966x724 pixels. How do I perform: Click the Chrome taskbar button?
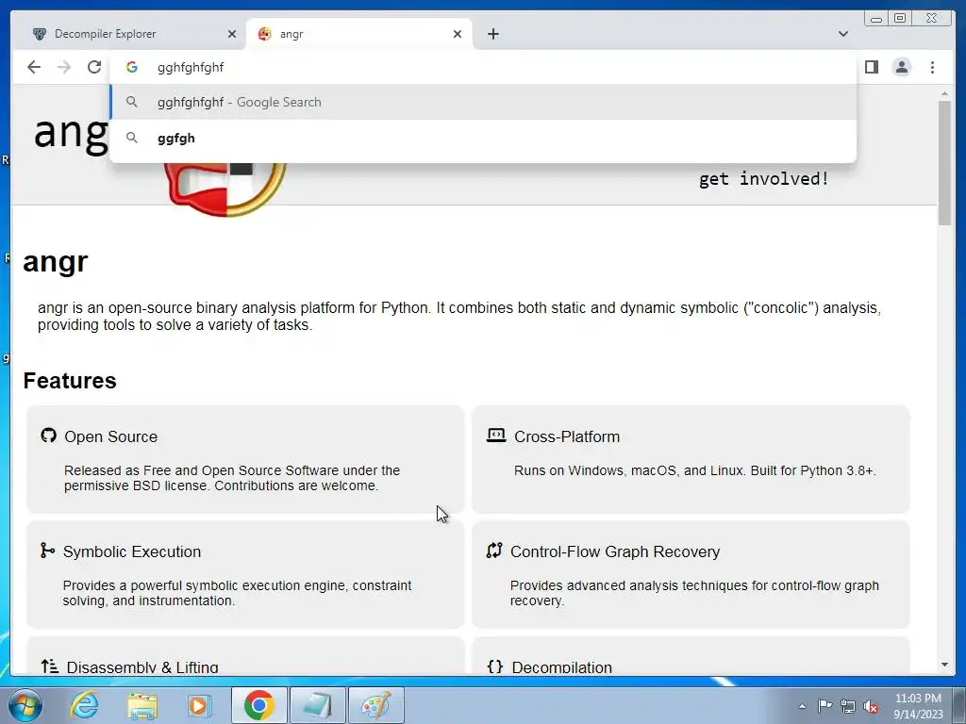coord(258,705)
